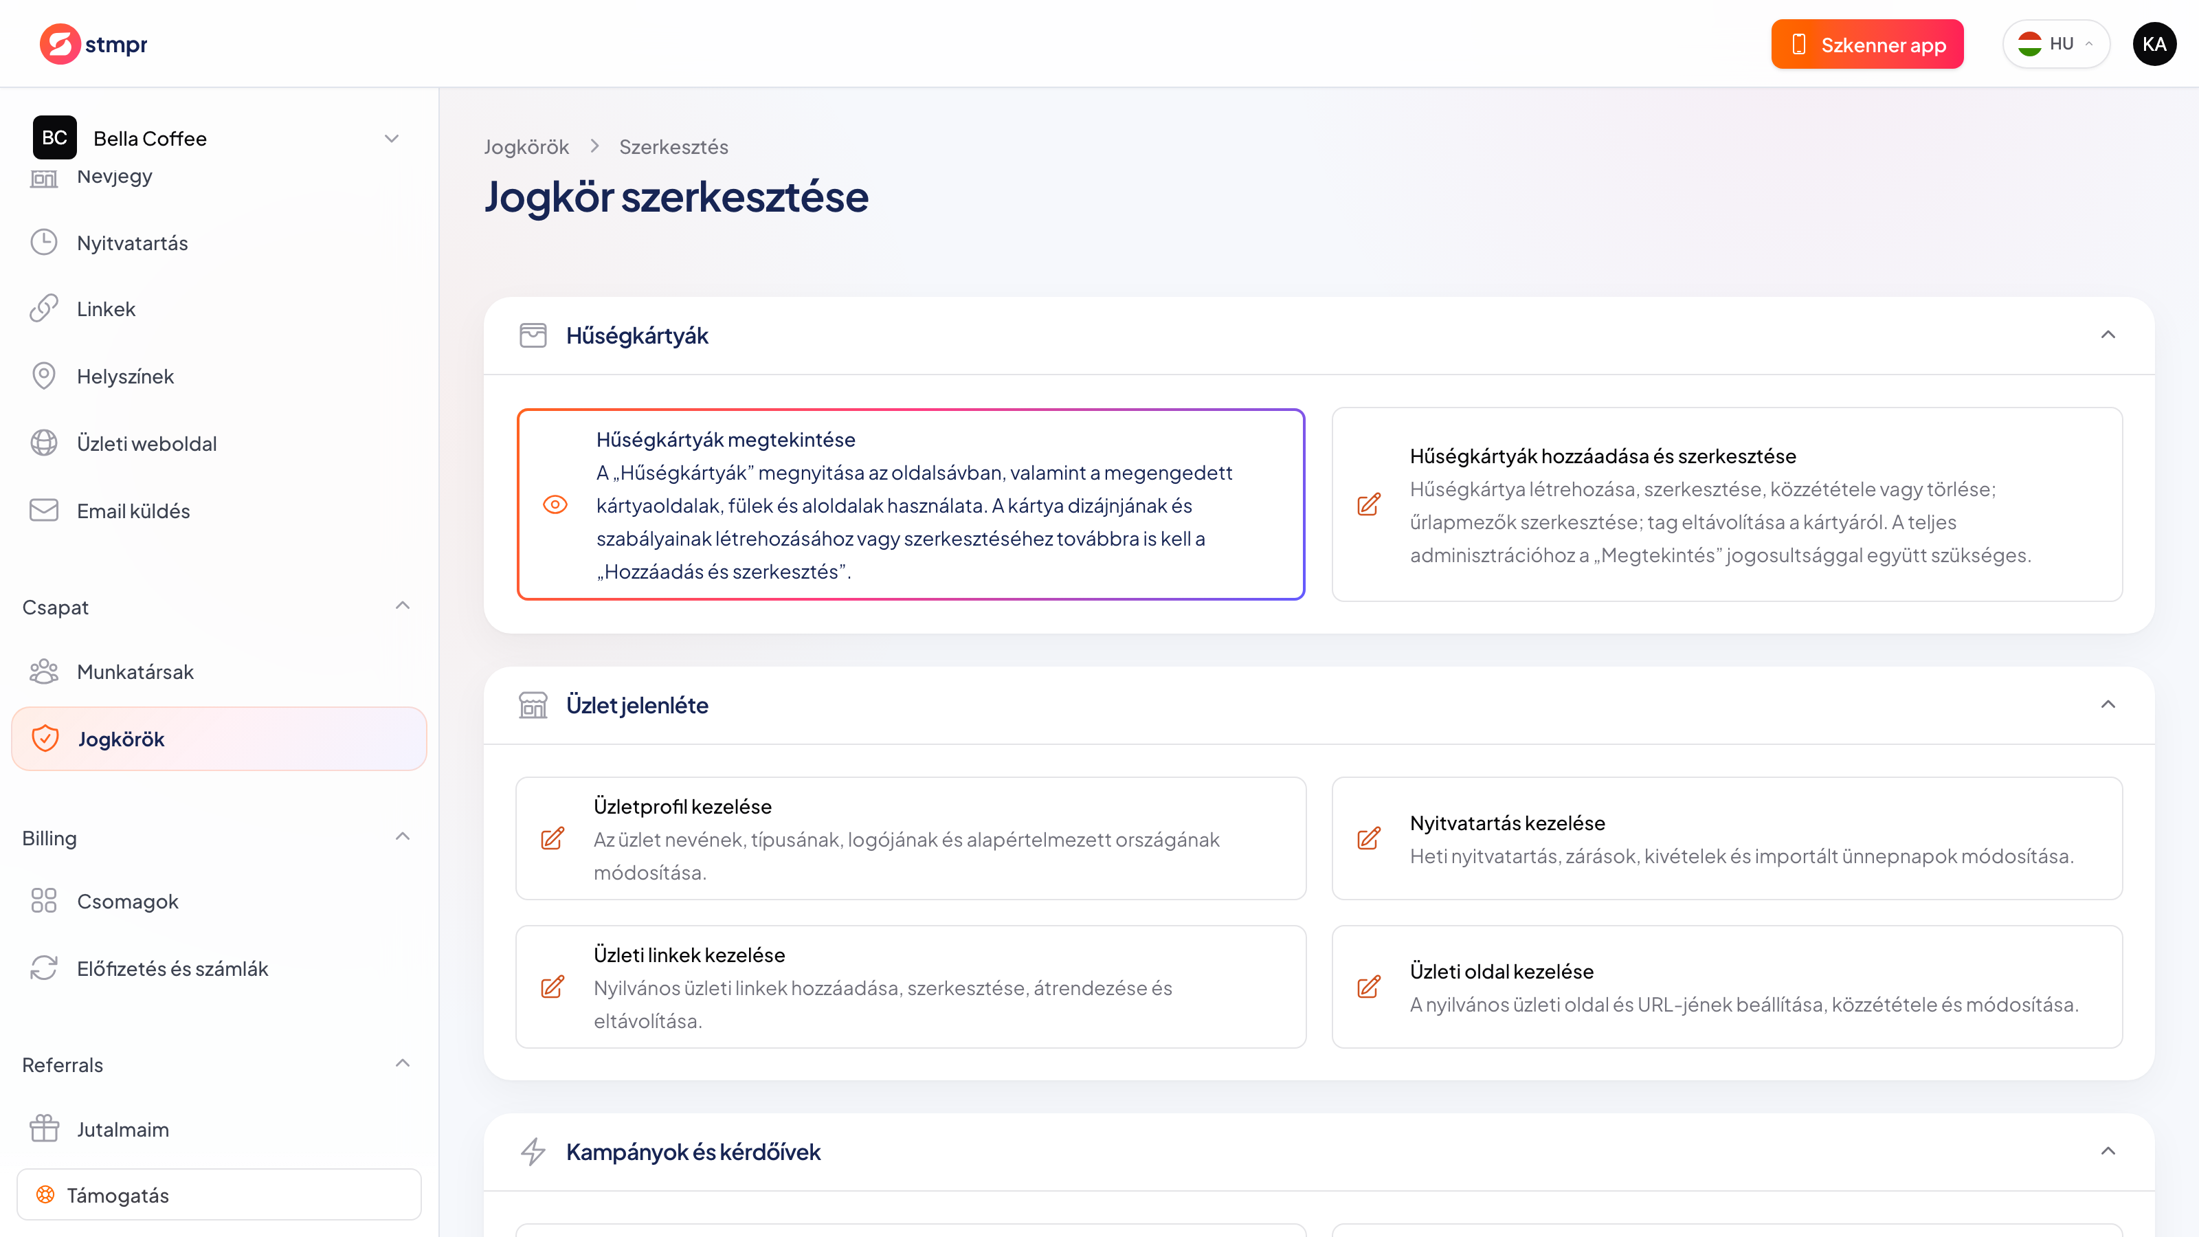Screen dimensions: 2199x1237
Task: Open the Támogatás support button
Action: 219,1195
